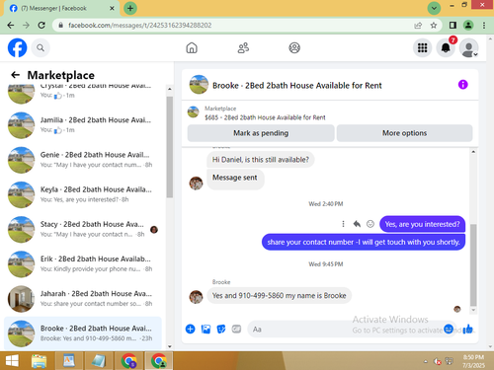Screen dimensions: 494x370
Task: Select the Messenger | Facebook tab
Action: pos(61,9)
